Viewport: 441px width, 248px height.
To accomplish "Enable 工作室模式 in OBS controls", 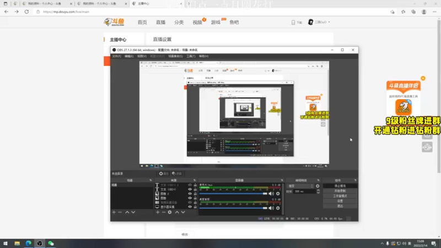I will click(340, 196).
